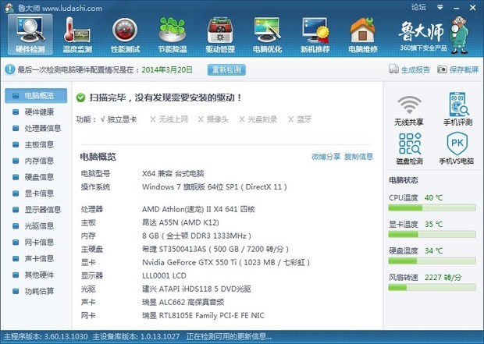The image size is (484, 344).
Task: Click hard disk value ST3500413AS
Action: click(215, 249)
